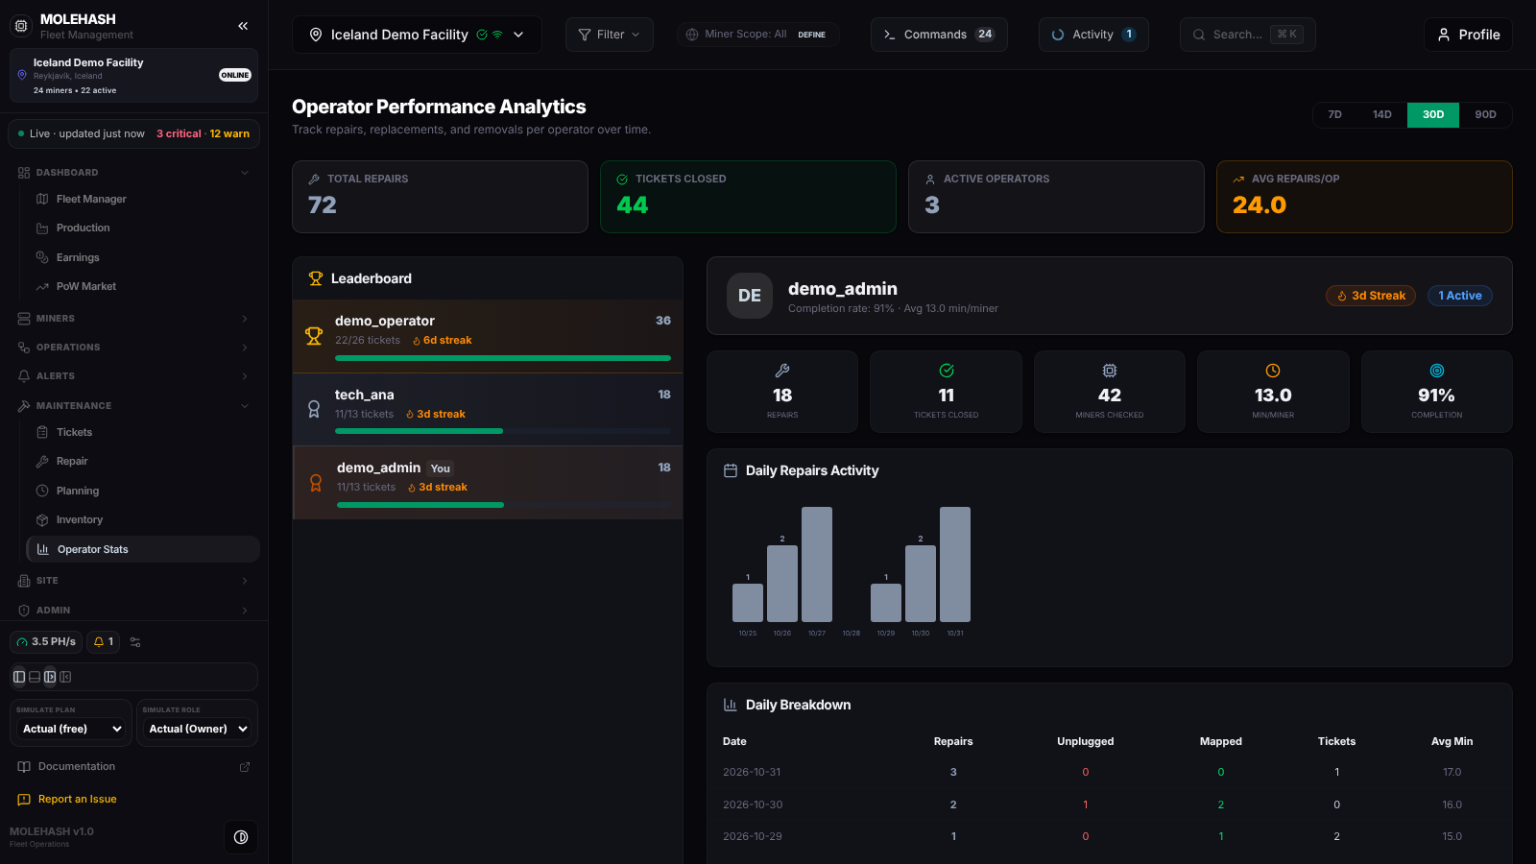Select the 7D time range tab

1335,114
